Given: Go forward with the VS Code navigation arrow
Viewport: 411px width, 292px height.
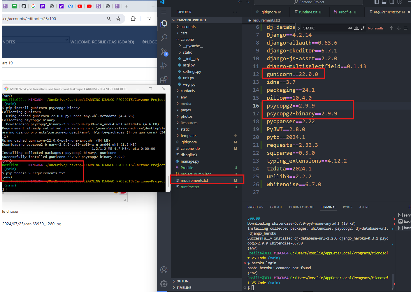Looking at the screenshot, I should point(248,2).
